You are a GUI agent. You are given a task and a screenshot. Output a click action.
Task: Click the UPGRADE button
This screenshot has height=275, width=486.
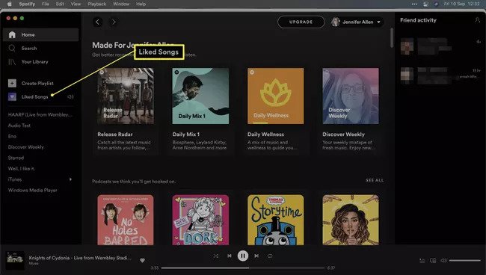pos(301,22)
